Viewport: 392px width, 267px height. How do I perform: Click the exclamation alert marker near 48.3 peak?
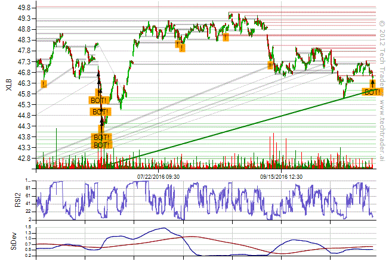[226, 37]
